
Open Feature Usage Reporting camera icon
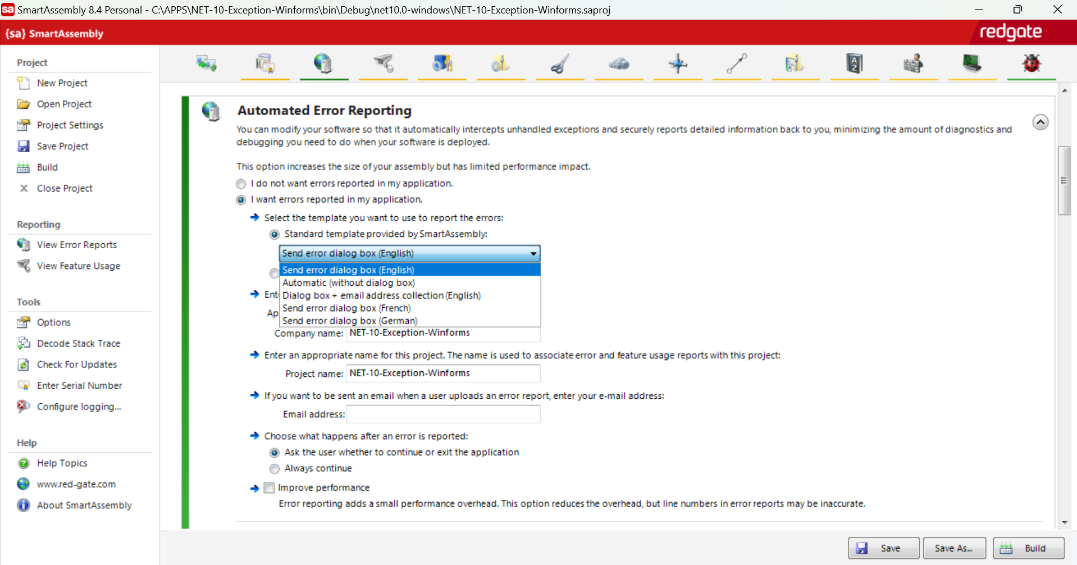pyautogui.click(x=383, y=63)
